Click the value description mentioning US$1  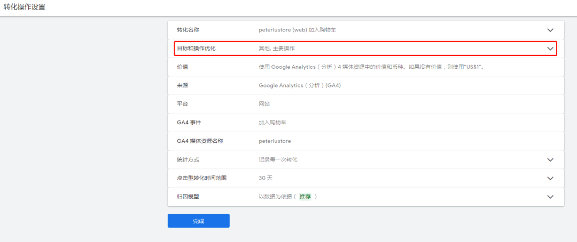[x=371, y=67]
